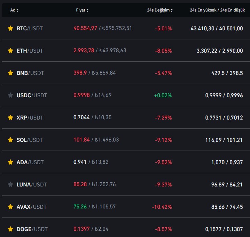Open the BTC/USDT trading pair
This screenshot has height=237, width=250.
click(x=30, y=29)
